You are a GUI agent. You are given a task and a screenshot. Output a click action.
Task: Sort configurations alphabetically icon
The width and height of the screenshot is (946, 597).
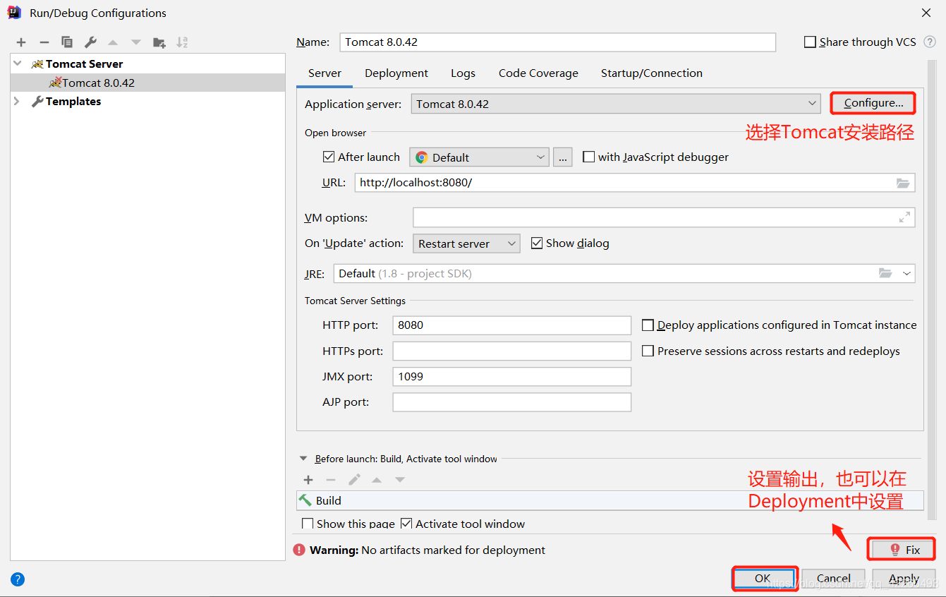182,42
